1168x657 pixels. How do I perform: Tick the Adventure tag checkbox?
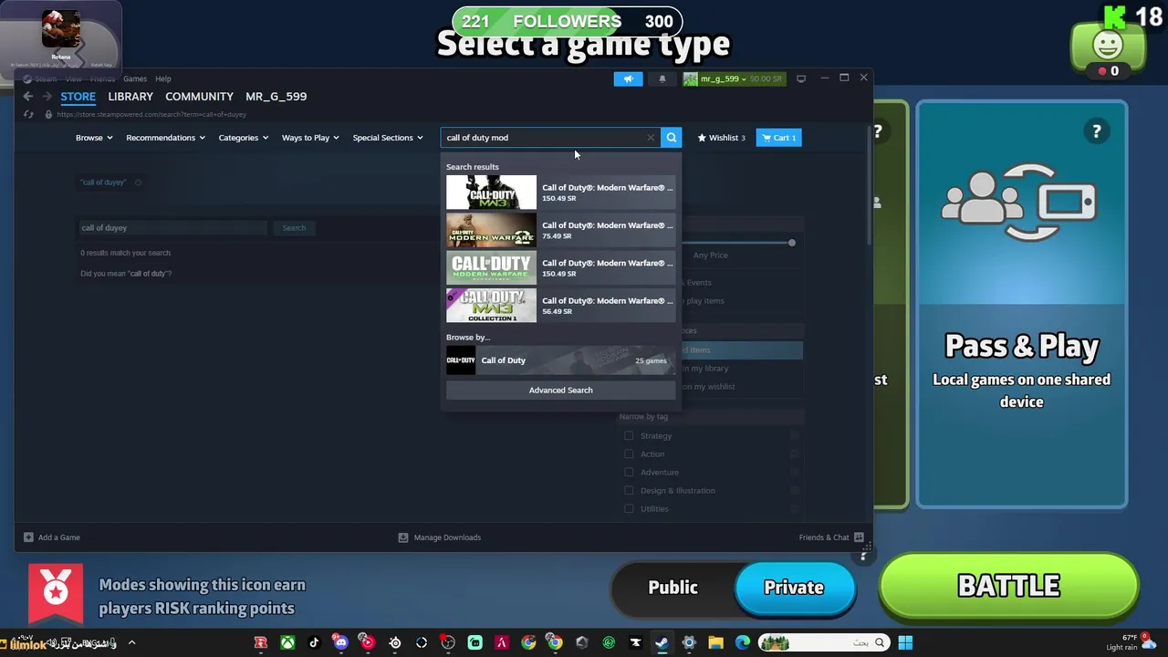coord(629,473)
